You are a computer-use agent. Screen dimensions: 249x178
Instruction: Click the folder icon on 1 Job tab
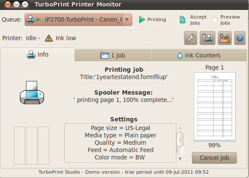[105, 56]
